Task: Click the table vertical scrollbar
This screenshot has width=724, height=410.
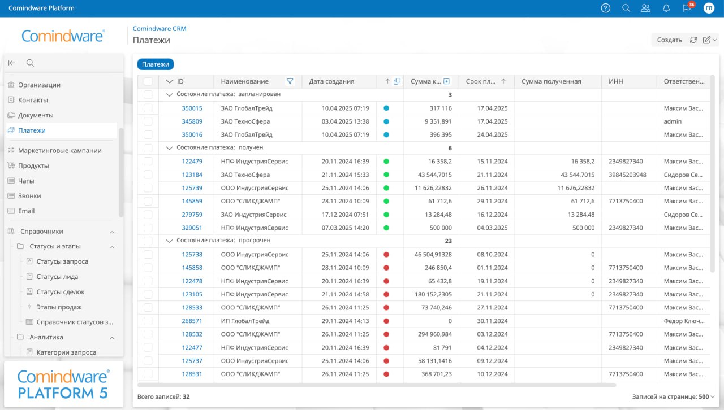Action: [x=712, y=174]
